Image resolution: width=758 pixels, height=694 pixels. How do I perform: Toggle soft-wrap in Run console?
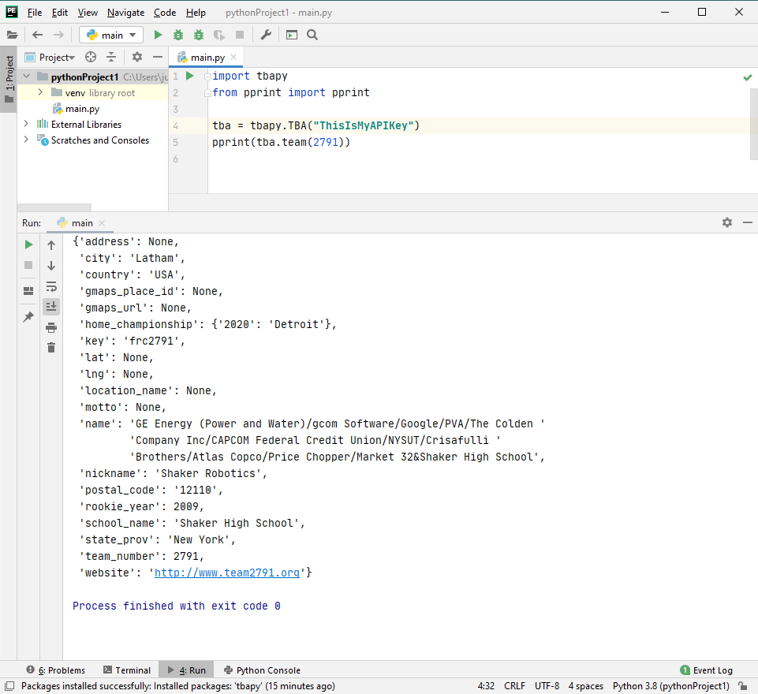point(51,286)
